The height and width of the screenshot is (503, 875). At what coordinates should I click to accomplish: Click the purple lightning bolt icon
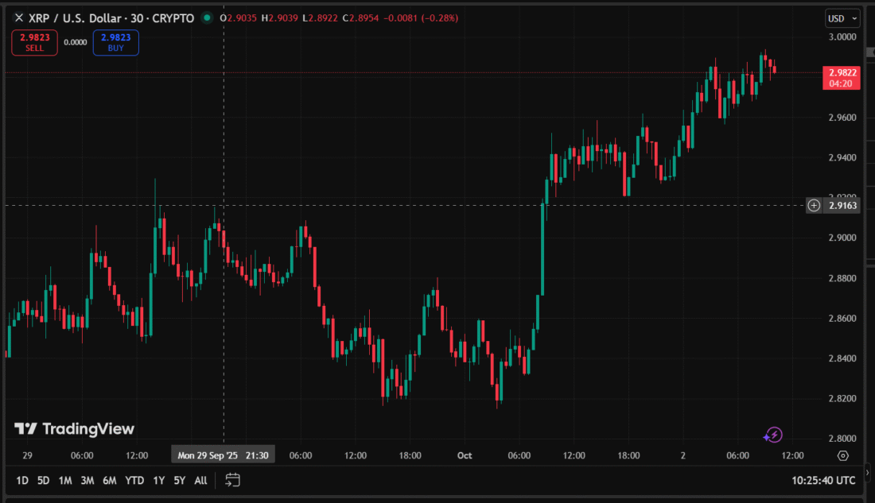tap(772, 435)
